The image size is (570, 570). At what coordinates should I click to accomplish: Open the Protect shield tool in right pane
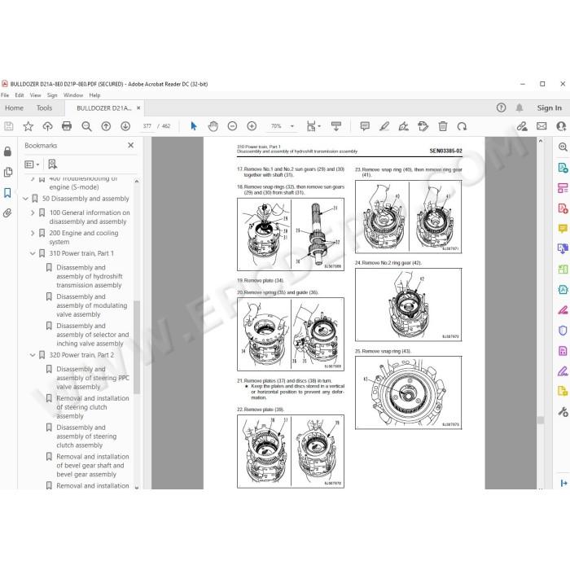click(x=563, y=331)
